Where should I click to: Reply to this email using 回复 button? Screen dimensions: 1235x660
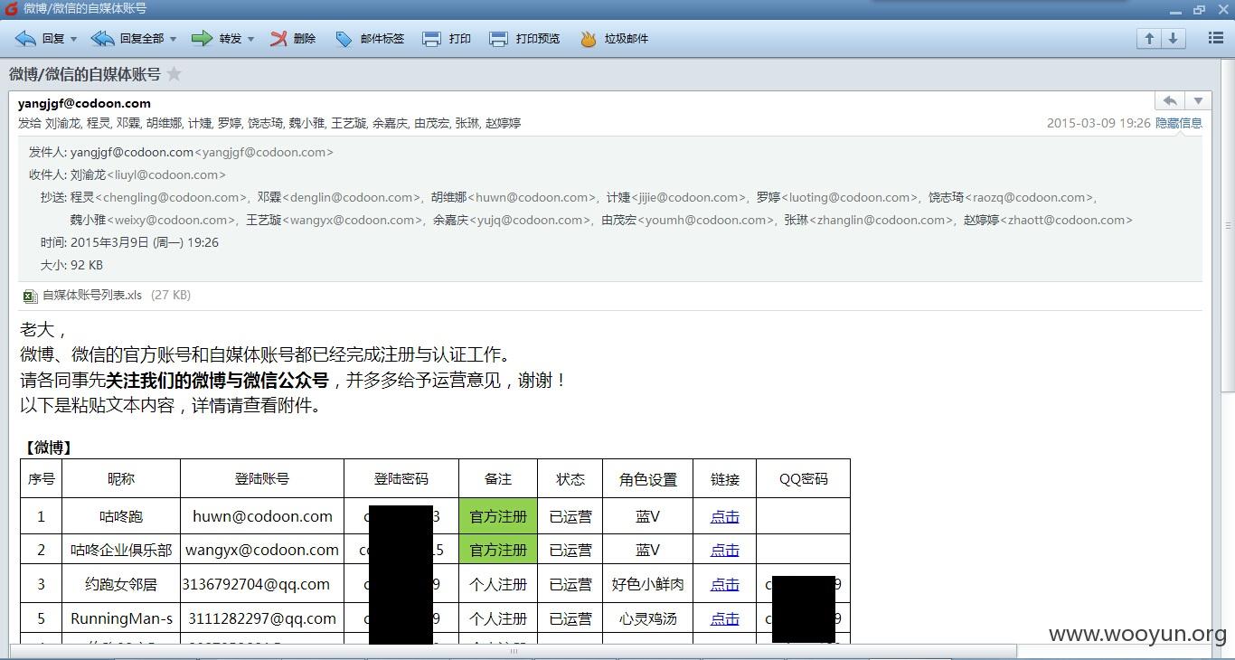click(x=40, y=39)
